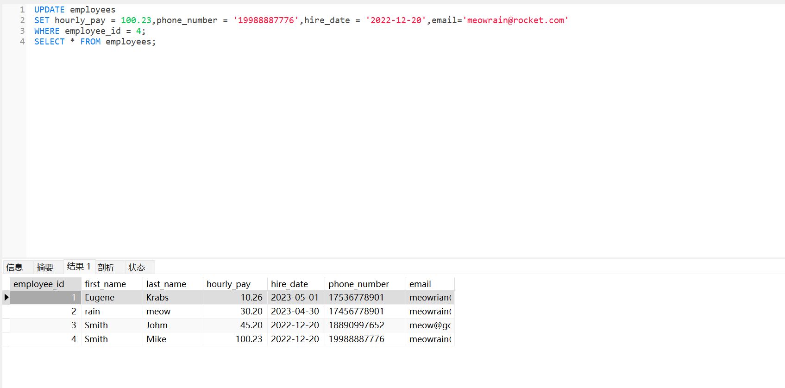Select the 结果 1 tab

[79, 267]
